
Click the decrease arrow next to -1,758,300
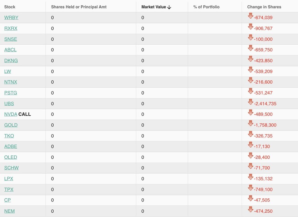click(x=251, y=123)
